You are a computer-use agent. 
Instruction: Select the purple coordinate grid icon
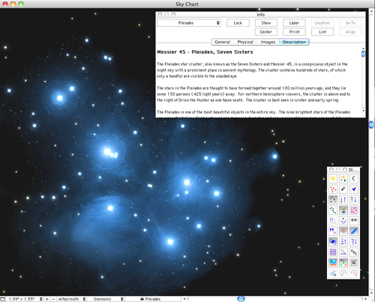333,252
